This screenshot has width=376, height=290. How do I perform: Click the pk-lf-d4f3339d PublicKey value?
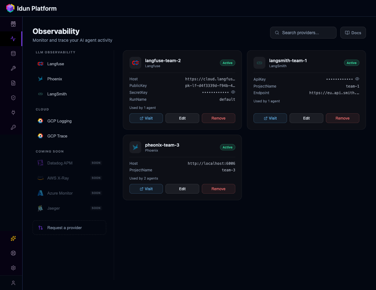(x=210, y=86)
